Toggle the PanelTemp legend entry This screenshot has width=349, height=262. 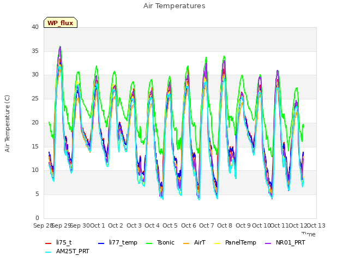(235, 242)
